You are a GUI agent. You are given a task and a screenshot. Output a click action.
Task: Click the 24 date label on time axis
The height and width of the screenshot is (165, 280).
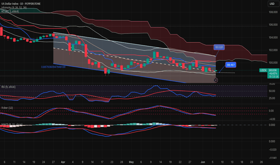(44, 162)
